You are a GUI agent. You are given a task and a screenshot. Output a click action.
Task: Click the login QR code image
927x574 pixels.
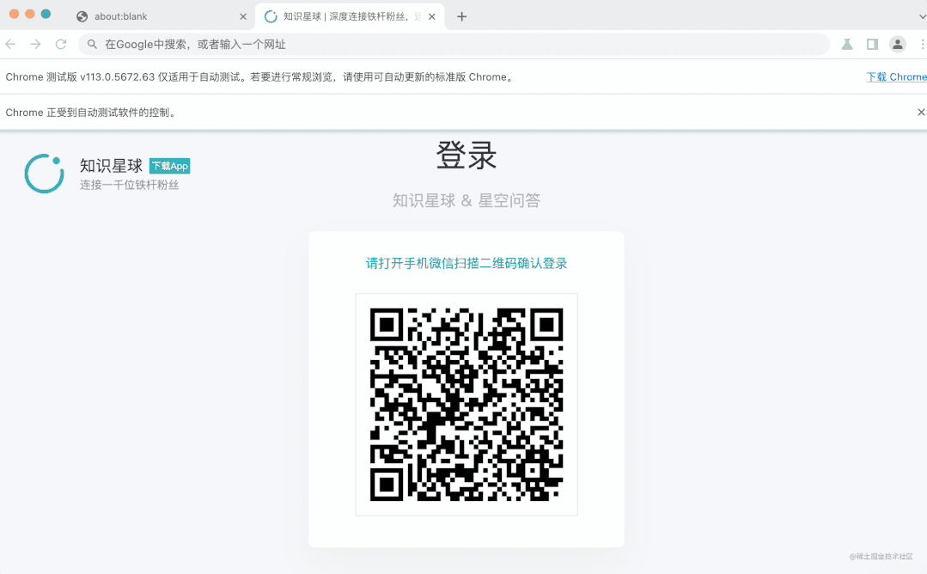point(467,405)
